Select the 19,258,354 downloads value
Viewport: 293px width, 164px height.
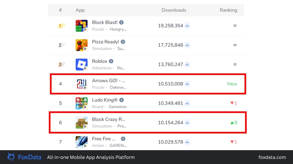(x=170, y=26)
